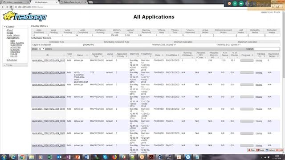The height and width of the screenshot is (160, 285).
Task: Click the green chat bubble recorder icon
Action: pos(241,4)
